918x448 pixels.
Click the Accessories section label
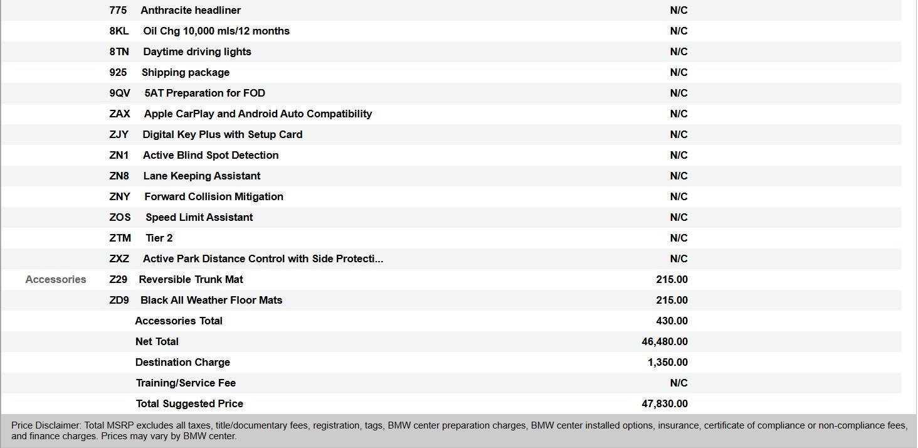(56, 279)
